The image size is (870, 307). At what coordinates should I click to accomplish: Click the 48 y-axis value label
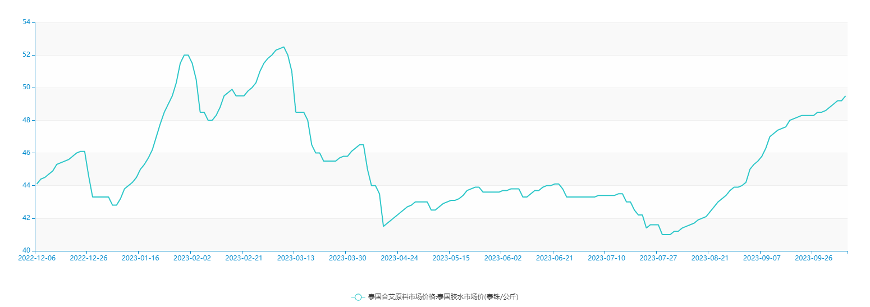pos(26,120)
